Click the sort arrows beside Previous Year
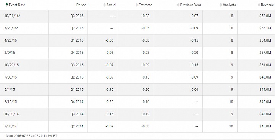The height and width of the screenshot is (140, 275). (x=178, y=5)
